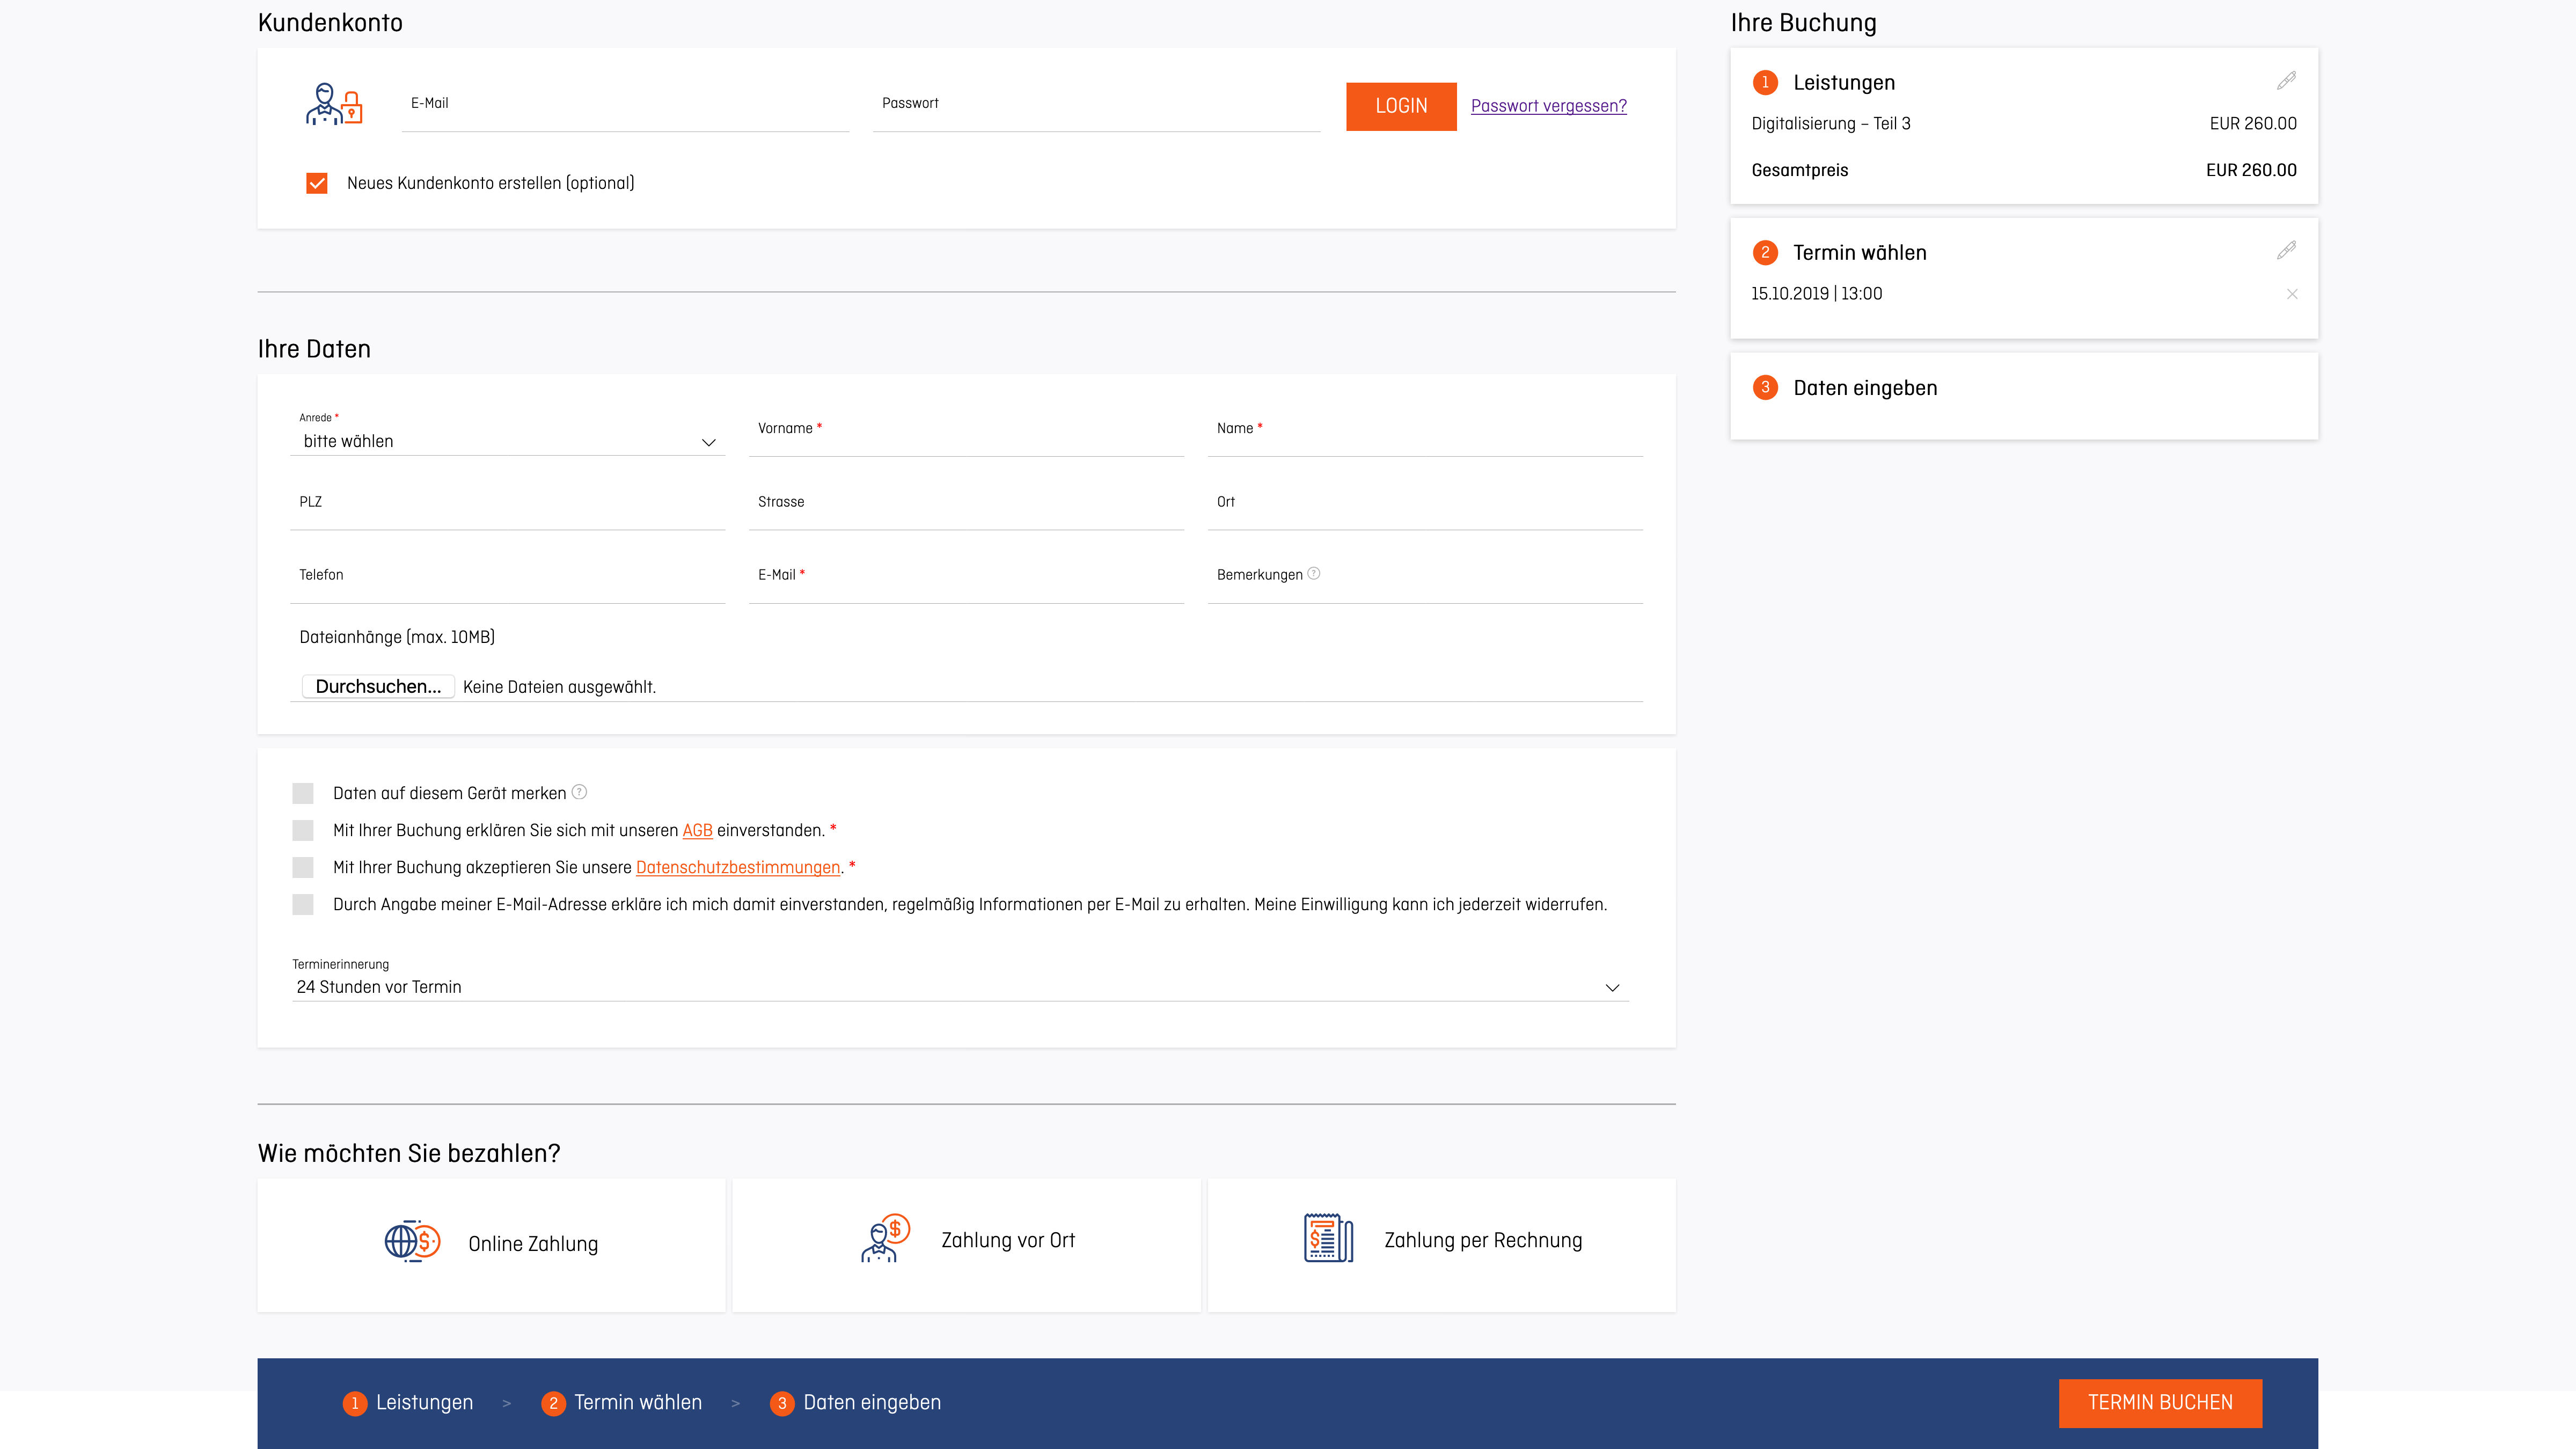
Task: Go to Daten eingeben step in bottom bar
Action: (856, 1403)
